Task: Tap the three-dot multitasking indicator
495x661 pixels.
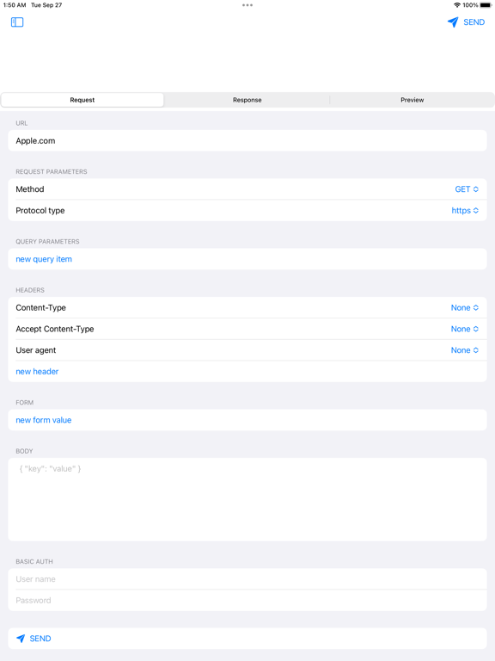Action: (247, 5)
